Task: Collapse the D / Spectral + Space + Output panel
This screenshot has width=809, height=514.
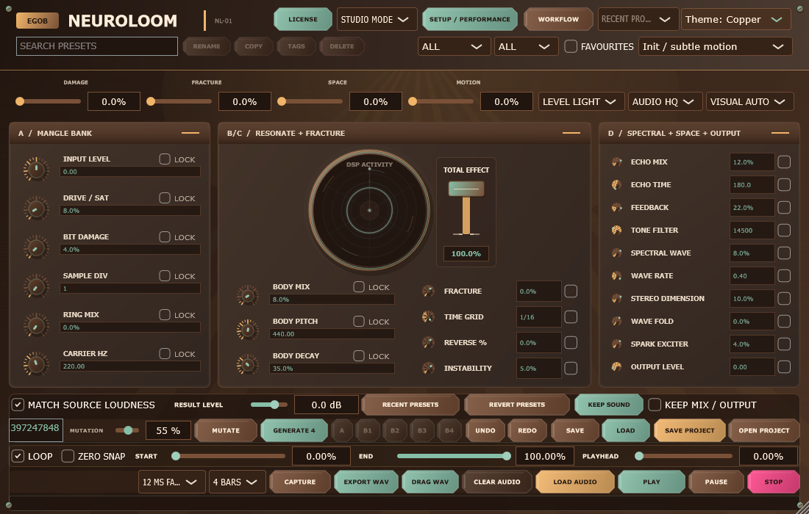Action: point(780,133)
